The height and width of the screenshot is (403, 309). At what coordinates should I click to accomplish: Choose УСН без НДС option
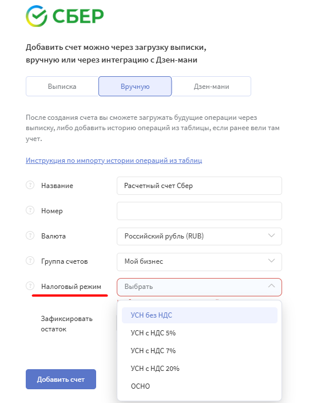pyautogui.click(x=200, y=315)
